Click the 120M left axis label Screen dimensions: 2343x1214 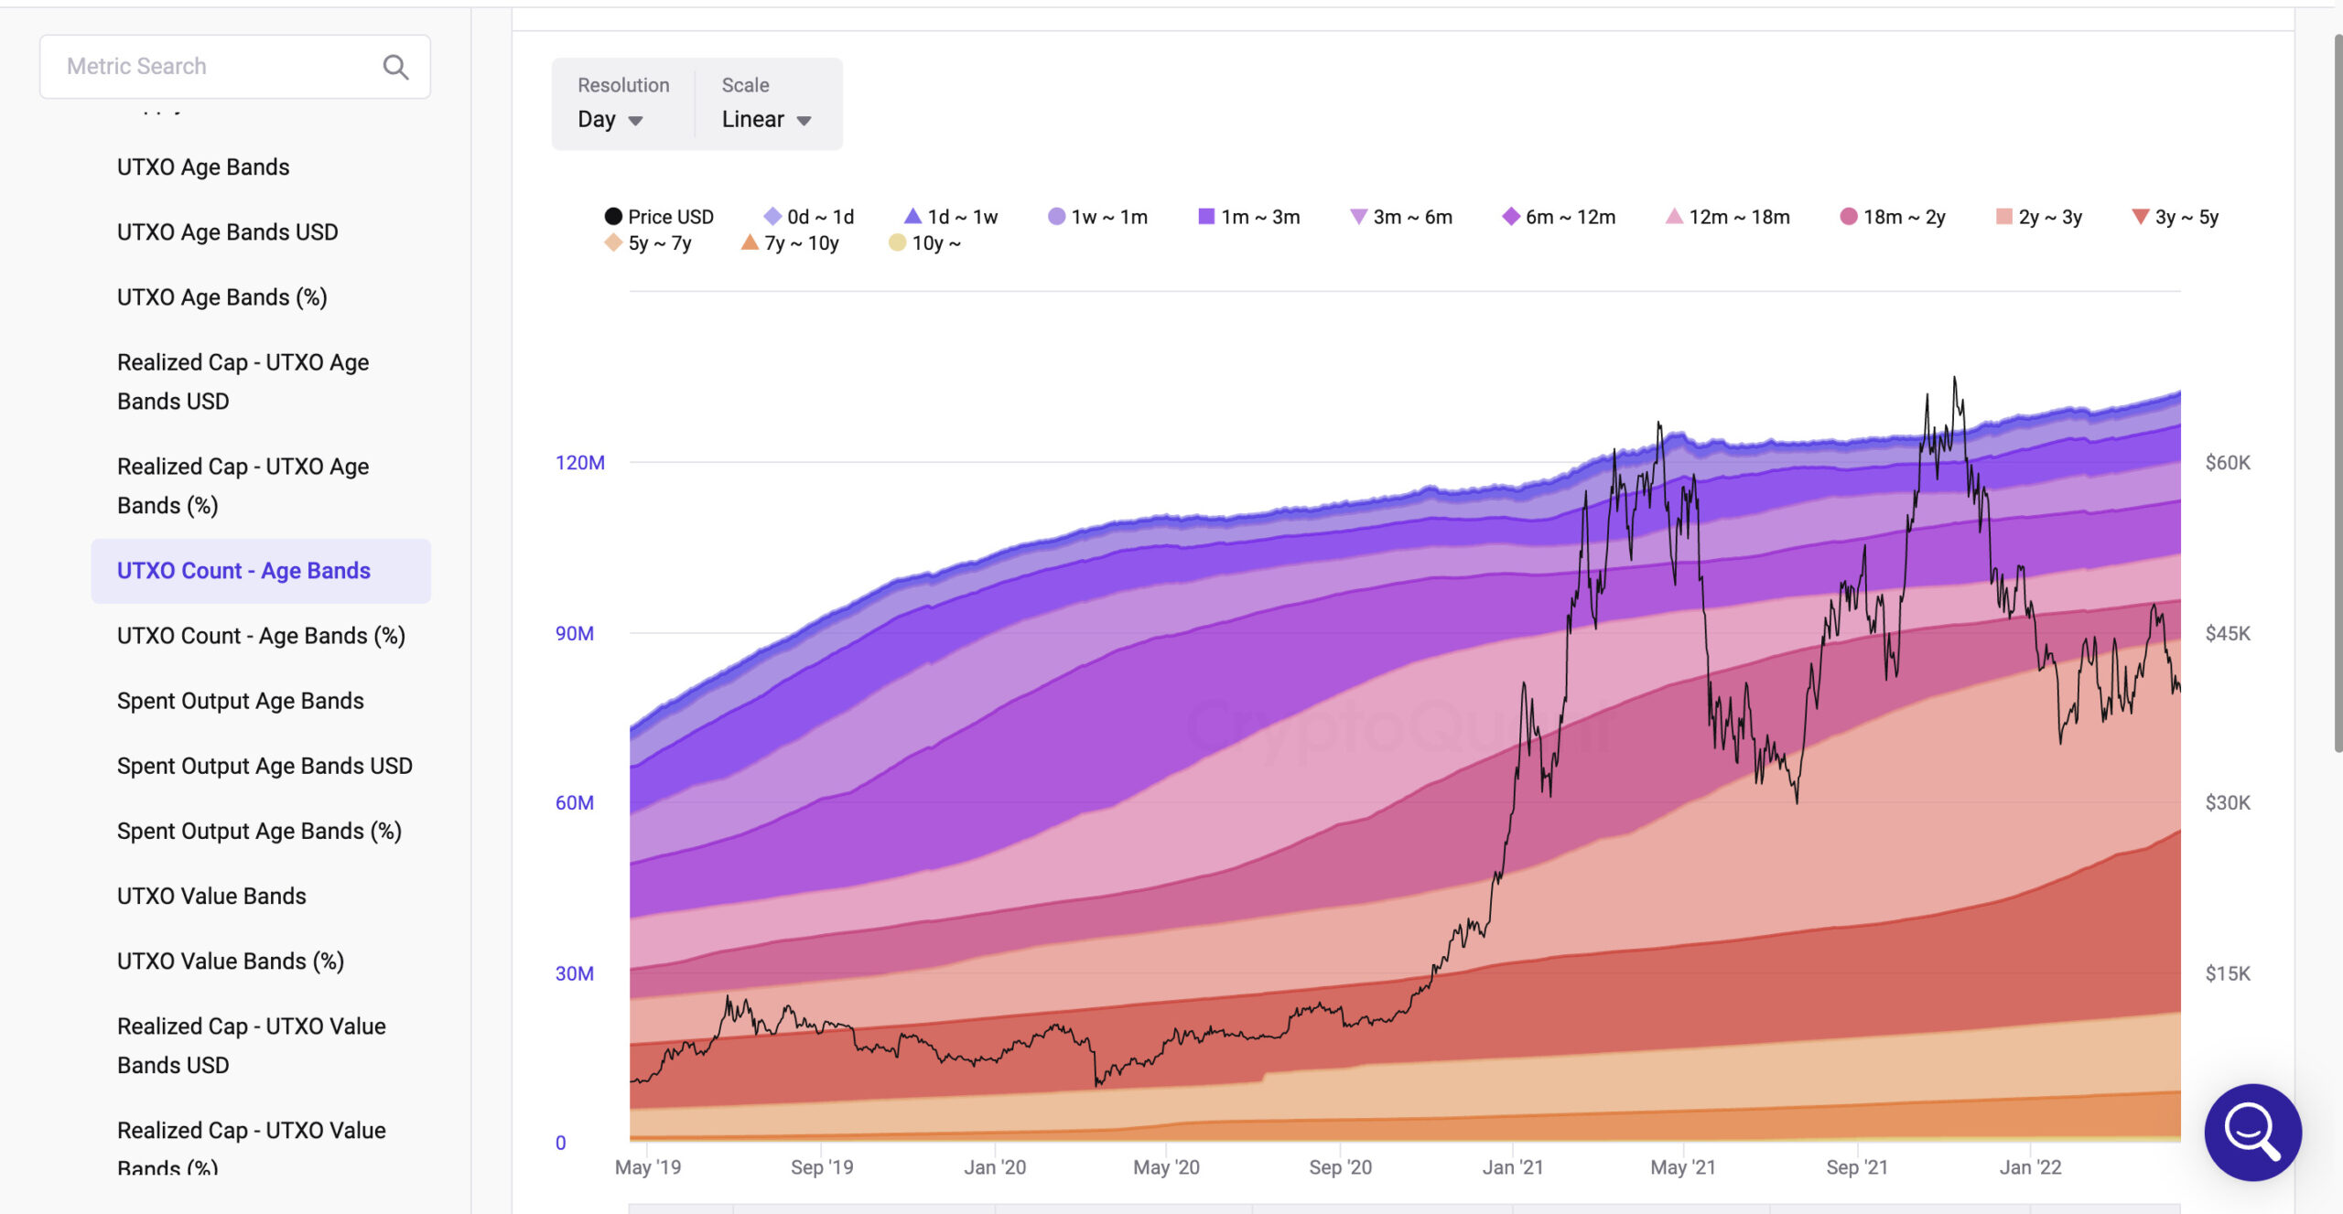pos(580,463)
